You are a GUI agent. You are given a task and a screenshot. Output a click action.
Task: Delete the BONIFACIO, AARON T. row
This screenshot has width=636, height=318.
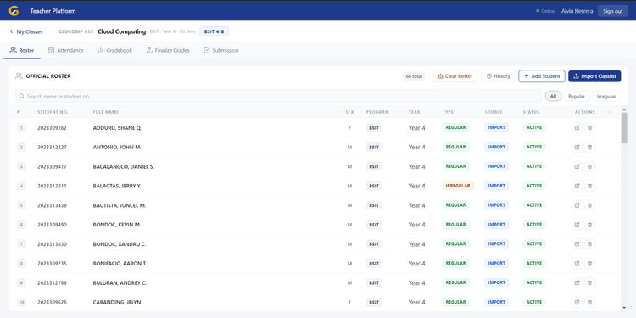tap(589, 263)
